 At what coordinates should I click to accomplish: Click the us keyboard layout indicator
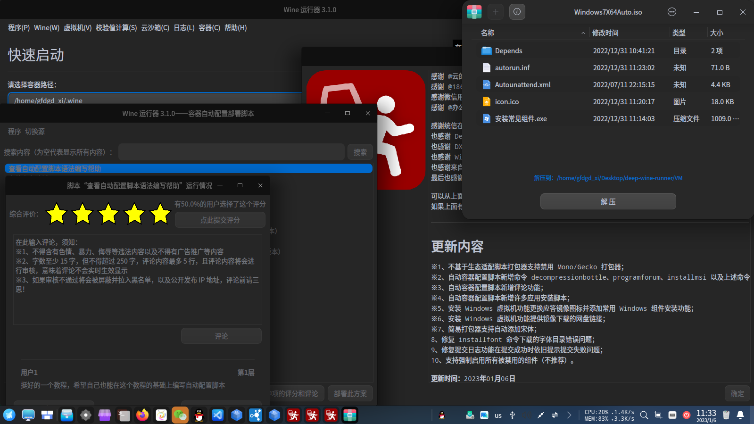click(x=498, y=416)
